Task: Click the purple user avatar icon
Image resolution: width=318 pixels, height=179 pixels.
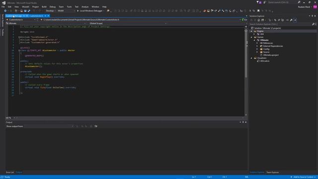Action: [x=315, y=7]
